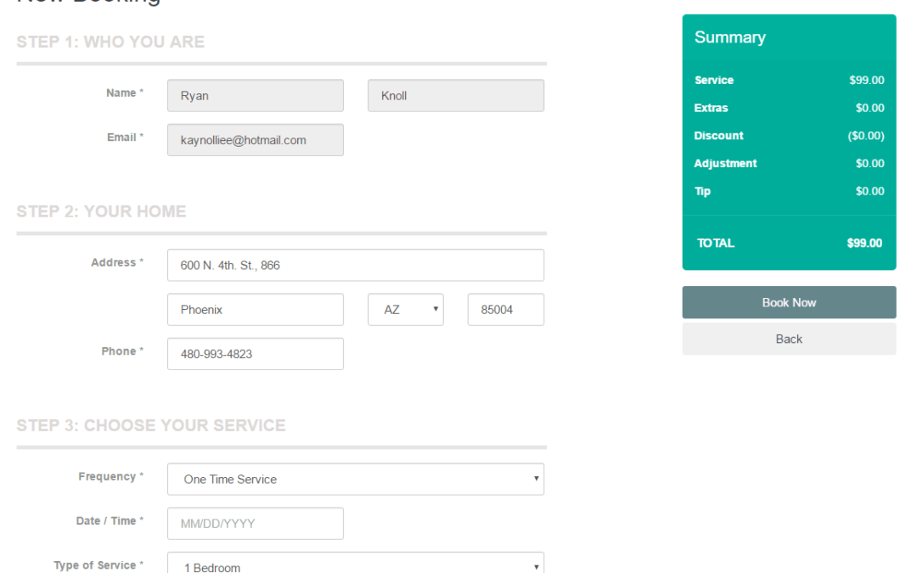The width and height of the screenshot is (917, 573).
Task: Click the Phone * field label
Action: coord(122,351)
